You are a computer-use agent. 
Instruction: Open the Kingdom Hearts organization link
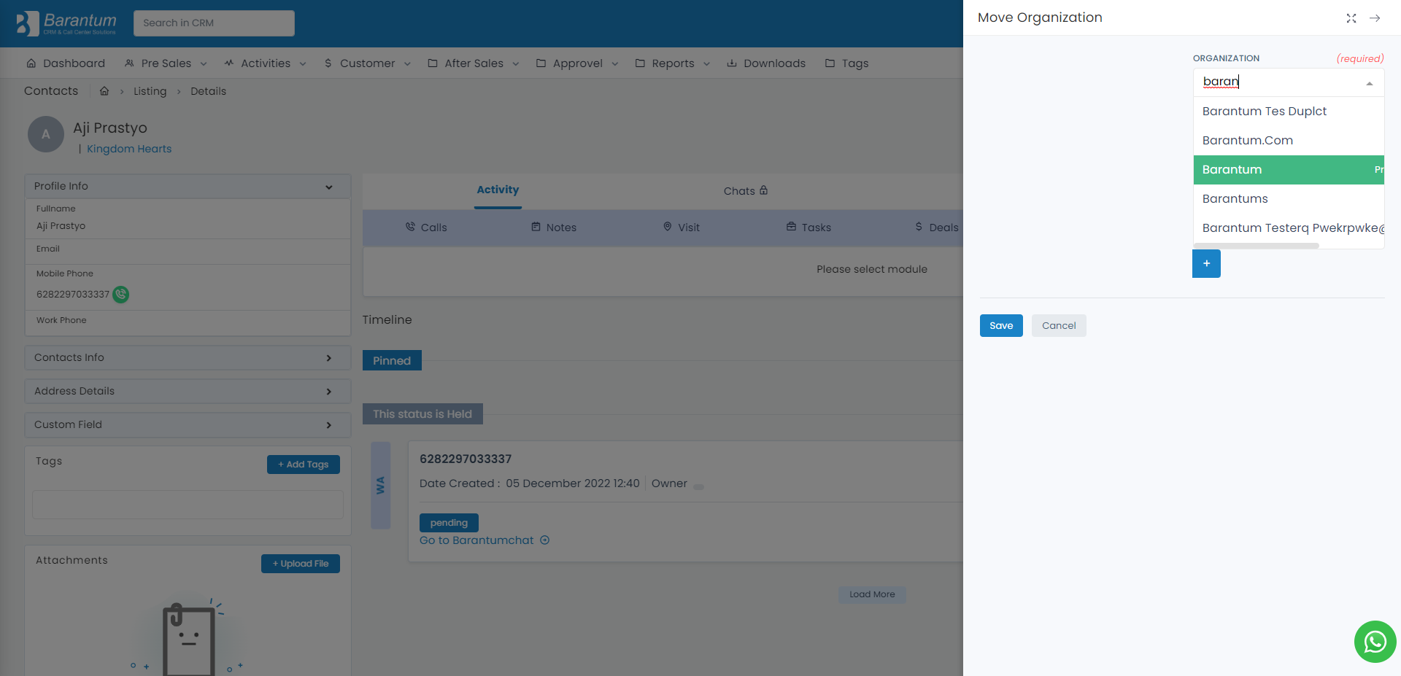pyautogui.click(x=129, y=149)
